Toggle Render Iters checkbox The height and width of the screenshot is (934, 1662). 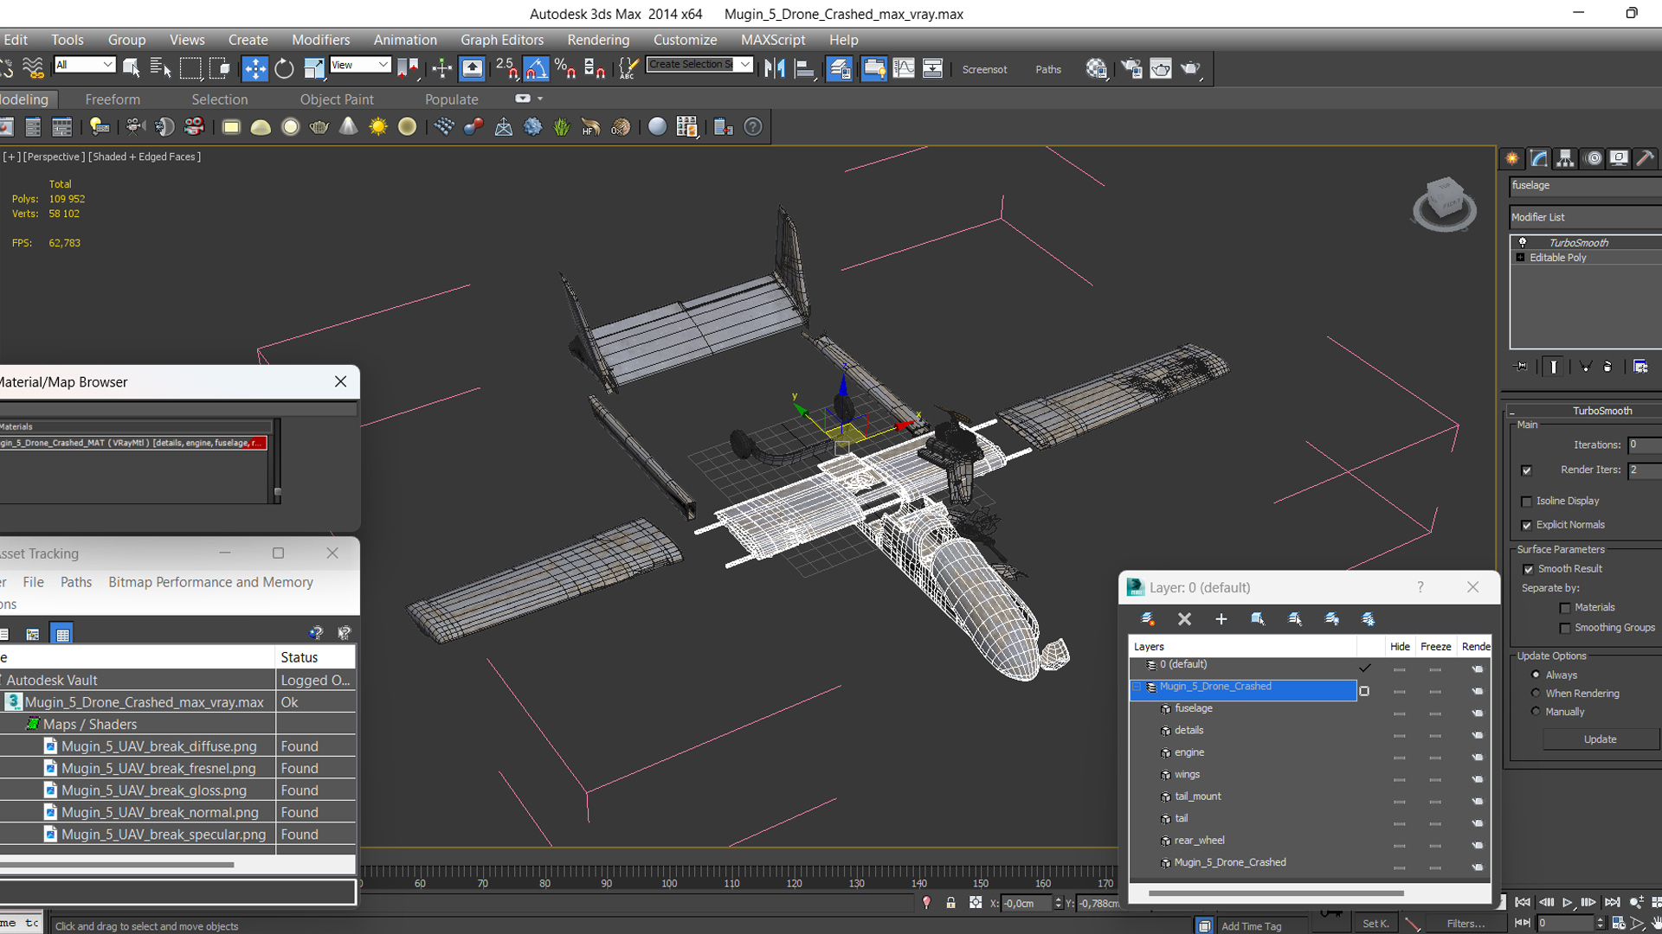click(x=1526, y=470)
